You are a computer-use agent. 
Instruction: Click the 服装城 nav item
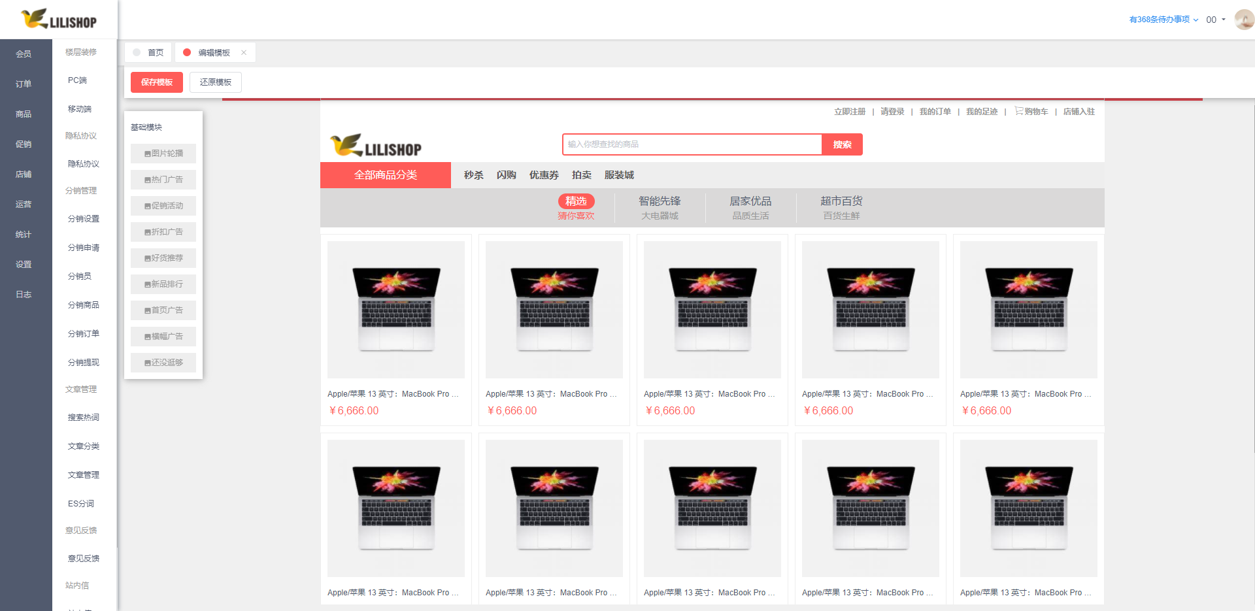pyautogui.click(x=619, y=175)
